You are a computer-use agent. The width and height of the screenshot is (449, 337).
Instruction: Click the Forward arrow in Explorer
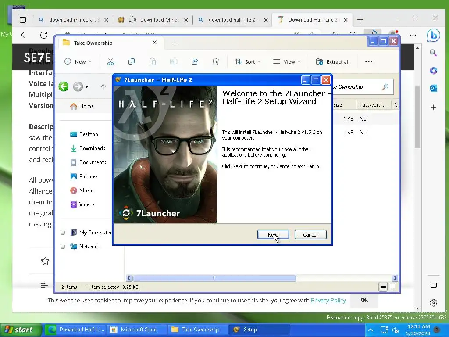78,86
